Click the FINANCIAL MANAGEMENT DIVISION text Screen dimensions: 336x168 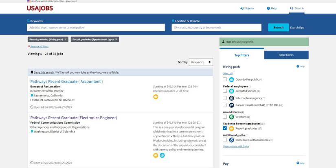[x=53, y=100]
